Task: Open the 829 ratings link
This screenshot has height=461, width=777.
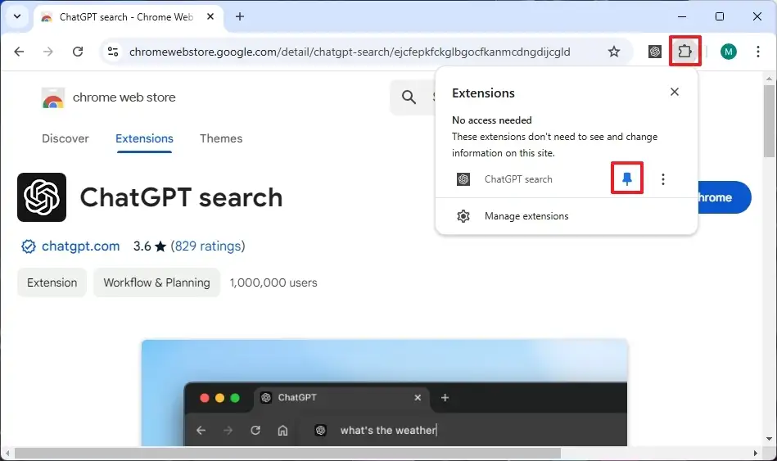Action: click(208, 246)
